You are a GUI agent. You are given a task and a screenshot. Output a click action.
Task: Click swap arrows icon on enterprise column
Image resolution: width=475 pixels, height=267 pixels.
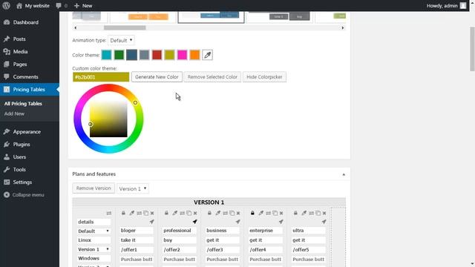pos(268,213)
